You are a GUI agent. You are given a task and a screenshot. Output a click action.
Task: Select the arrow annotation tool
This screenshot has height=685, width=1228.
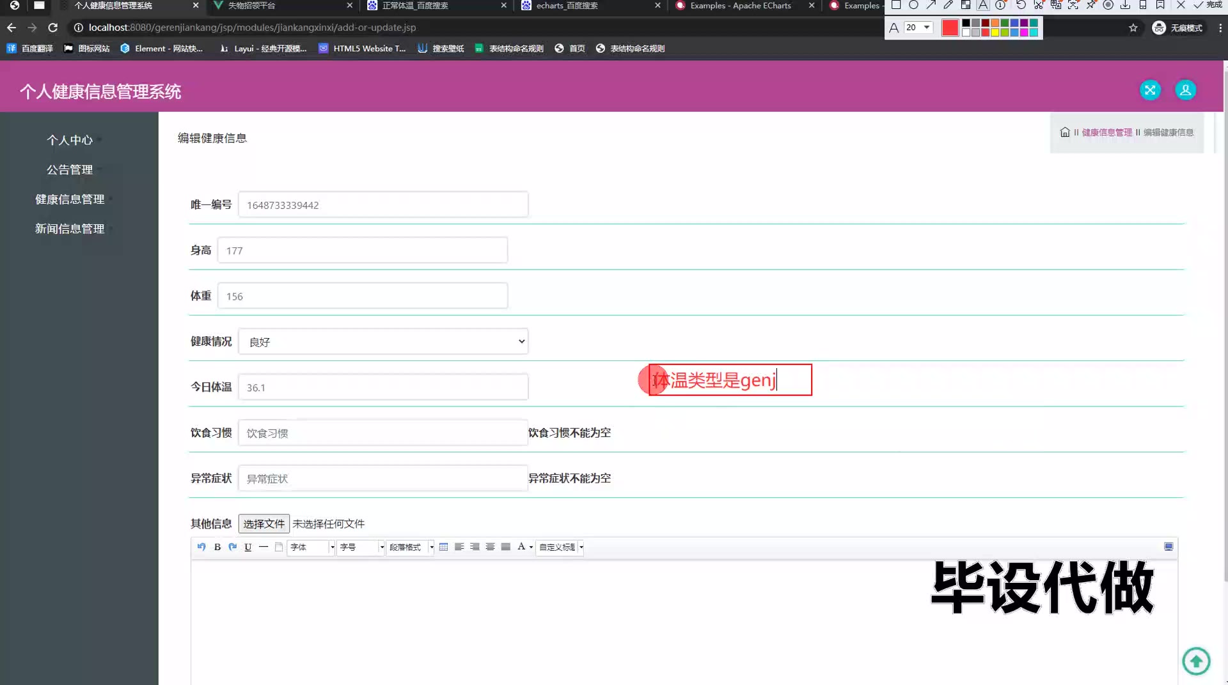[x=931, y=5]
